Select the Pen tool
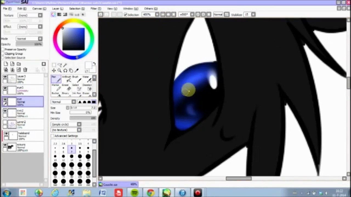This screenshot has height=197, width=351. (56, 79)
